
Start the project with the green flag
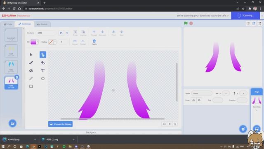pyautogui.click(x=186, y=23)
